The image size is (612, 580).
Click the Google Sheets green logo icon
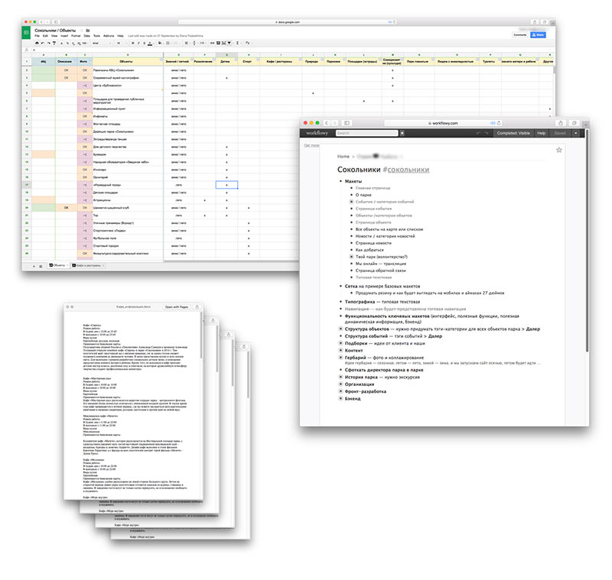coord(24,32)
